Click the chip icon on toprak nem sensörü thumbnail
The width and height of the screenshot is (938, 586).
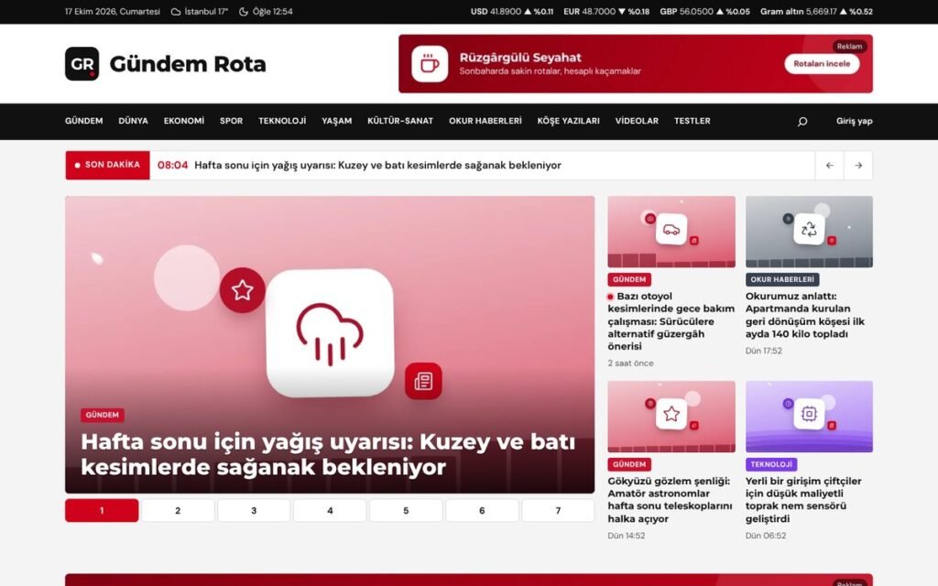pos(809,414)
